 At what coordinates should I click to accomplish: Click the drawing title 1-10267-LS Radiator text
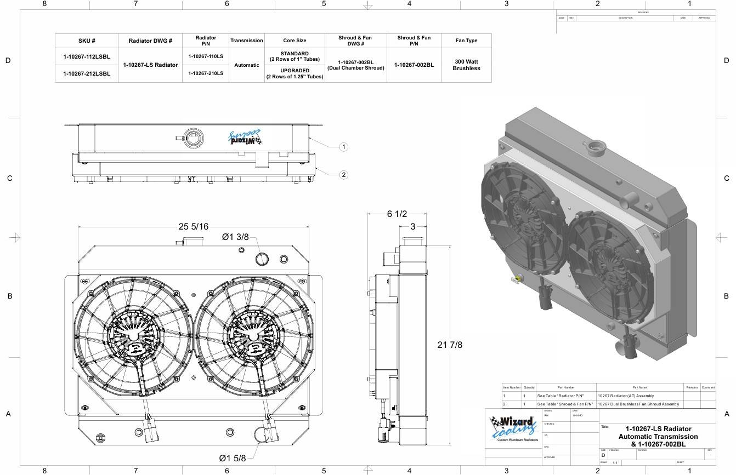(658, 429)
